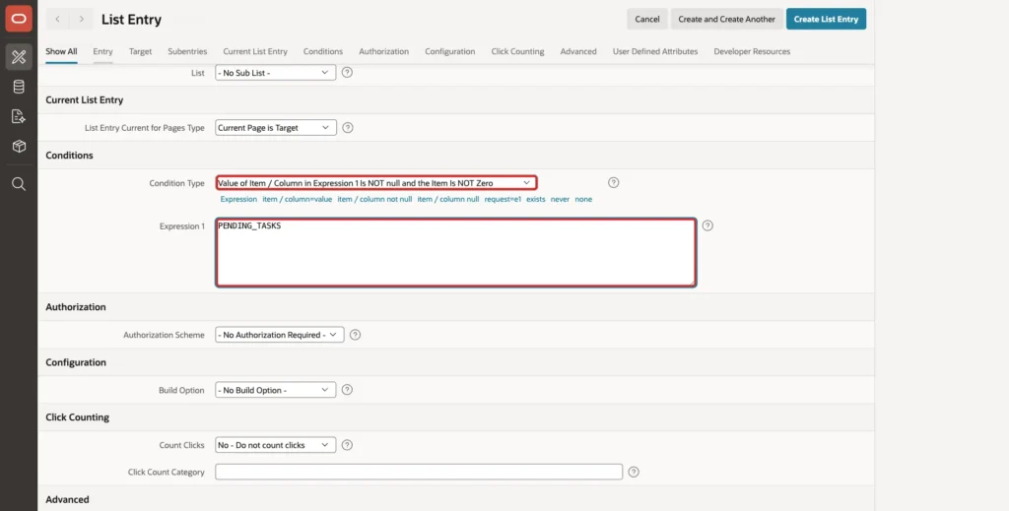Open help for List Entry Current for Pages Type
This screenshot has height=511, width=1009.
348,127
